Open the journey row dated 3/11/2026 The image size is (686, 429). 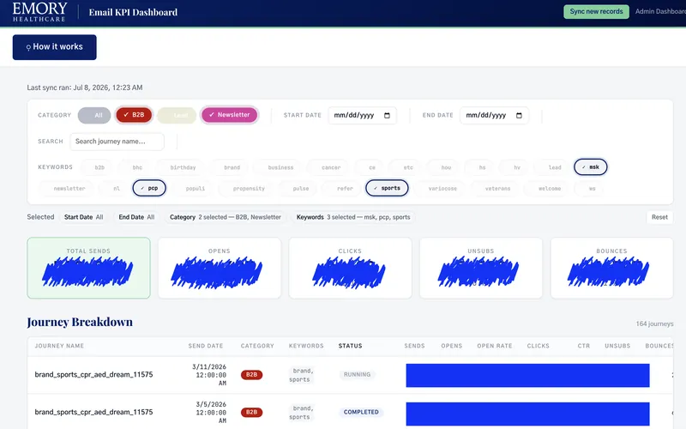(350, 375)
